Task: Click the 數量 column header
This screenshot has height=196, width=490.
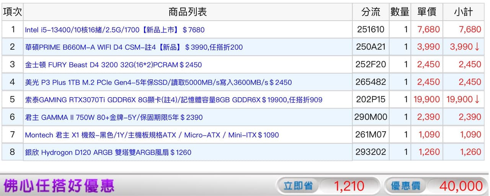Action: tap(400, 12)
